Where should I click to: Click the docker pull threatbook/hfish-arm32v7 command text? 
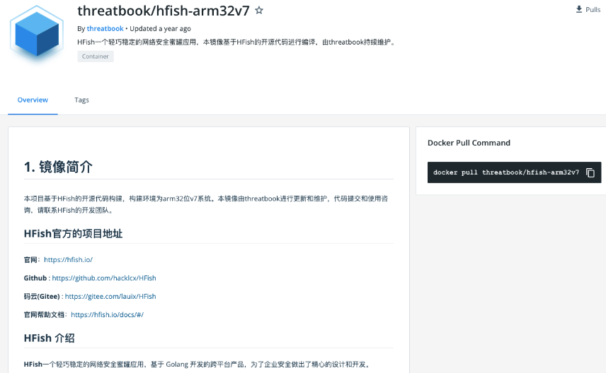(506, 172)
